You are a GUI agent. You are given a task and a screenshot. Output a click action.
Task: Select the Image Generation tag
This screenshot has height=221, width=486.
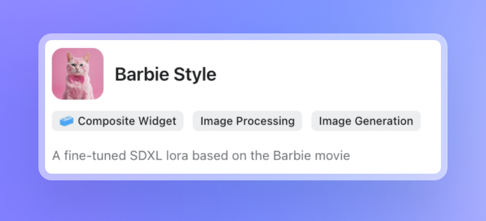point(366,121)
